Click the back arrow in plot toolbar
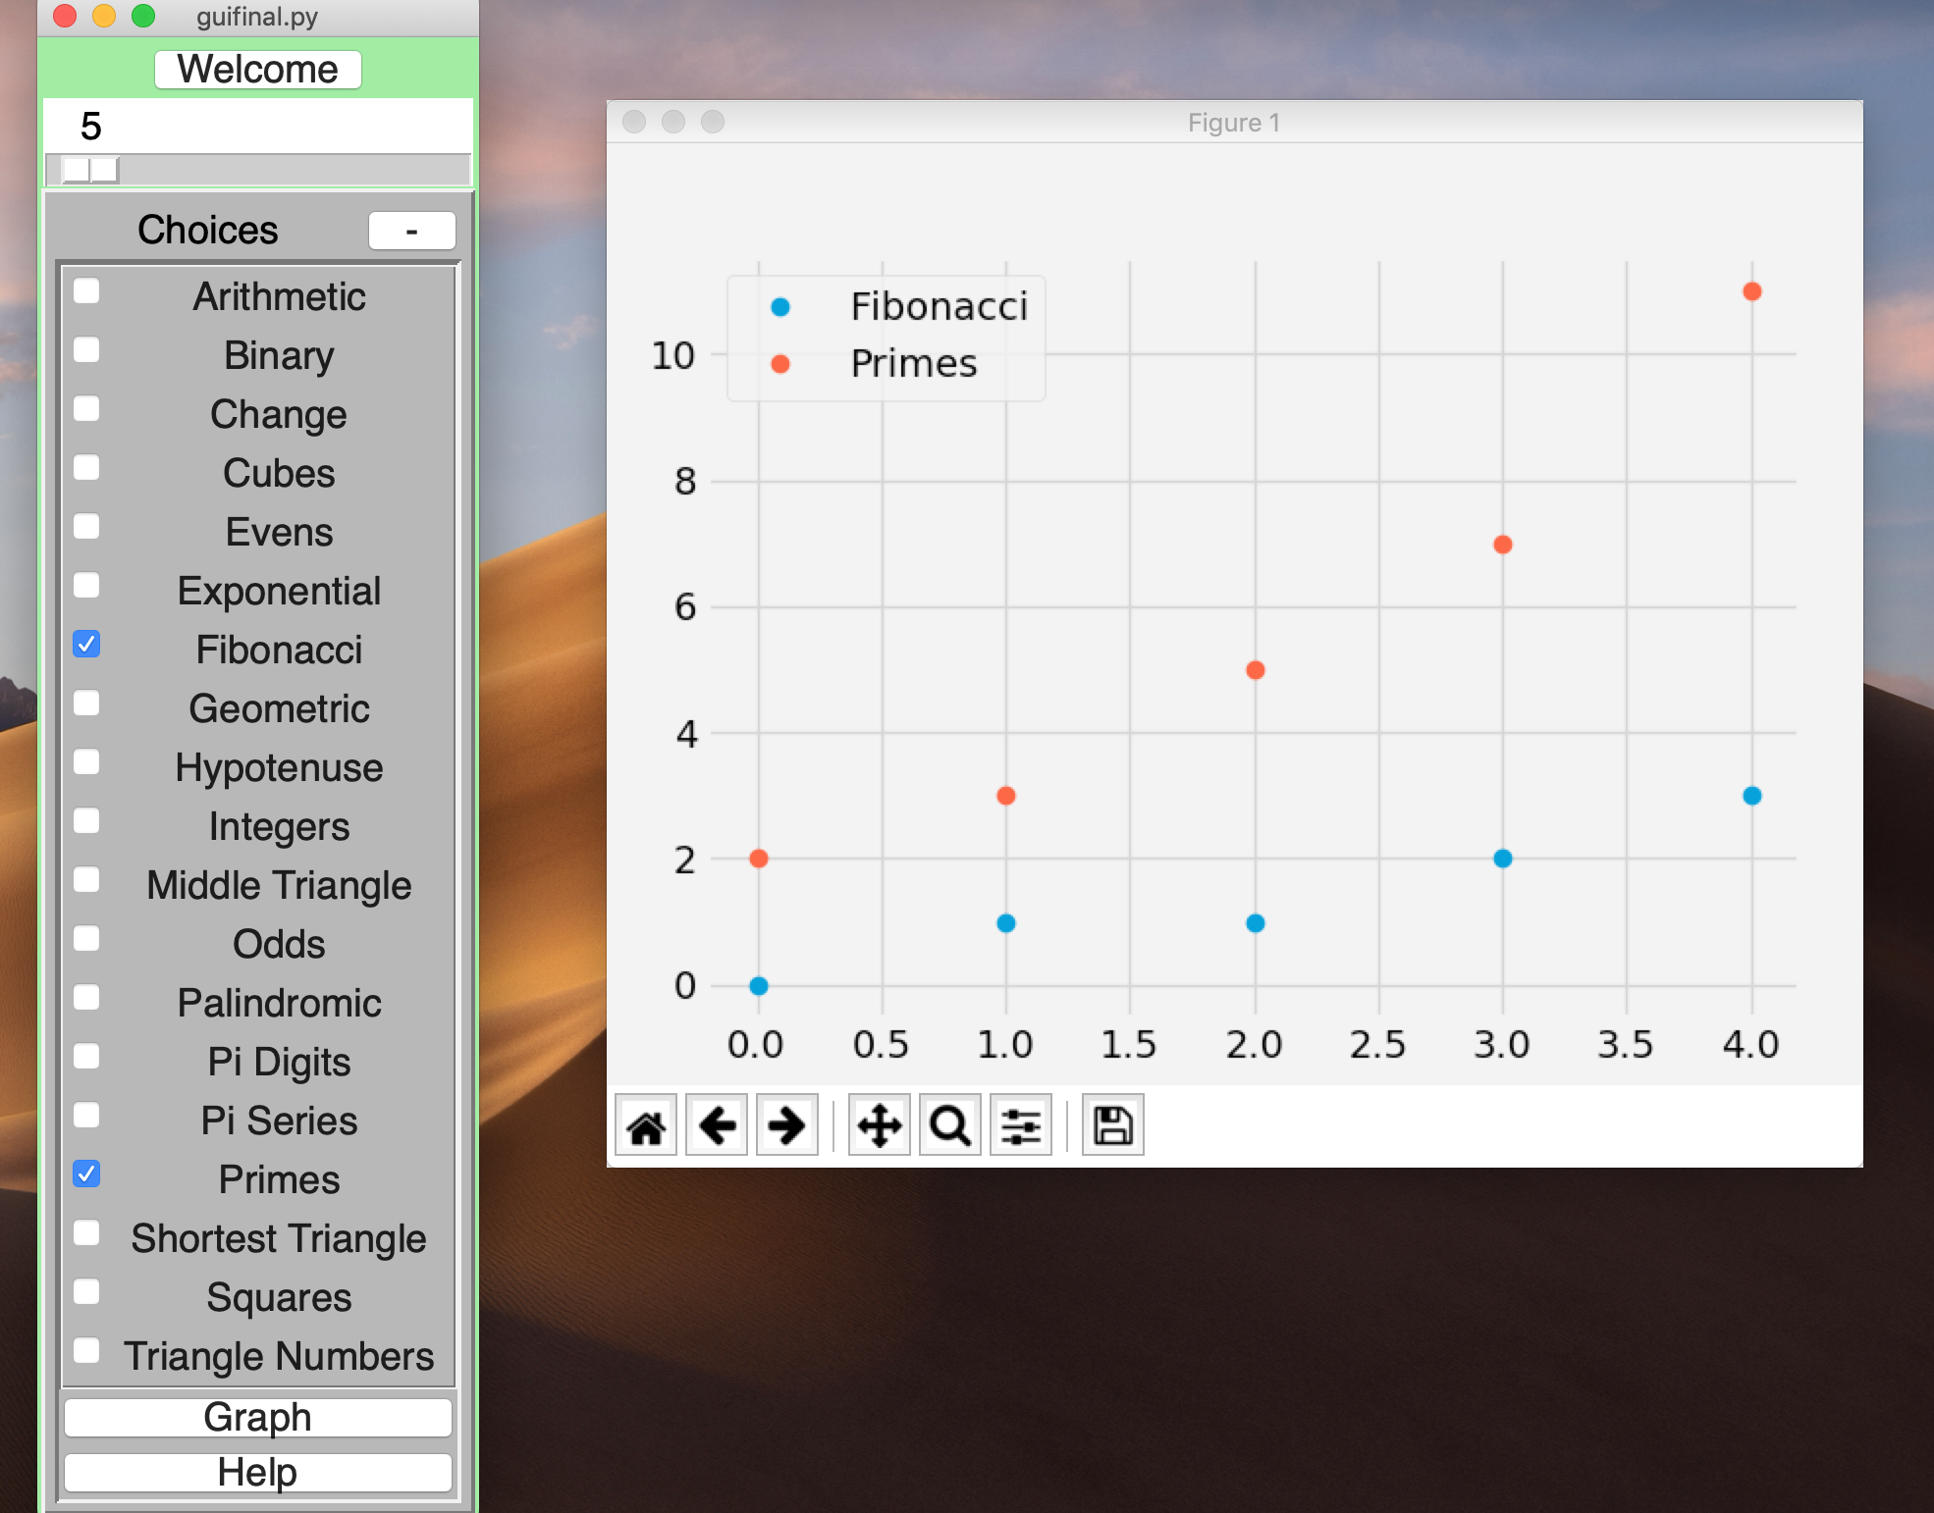The height and width of the screenshot is (1513, 1934). tap(717, 1125)
